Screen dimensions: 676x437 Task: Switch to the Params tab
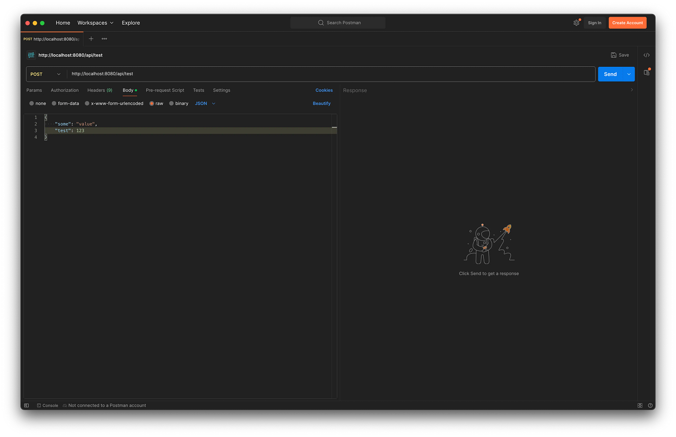coord(34,90)
